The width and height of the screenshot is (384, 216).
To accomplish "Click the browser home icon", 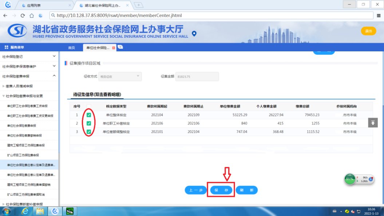I will pos(32,16).
